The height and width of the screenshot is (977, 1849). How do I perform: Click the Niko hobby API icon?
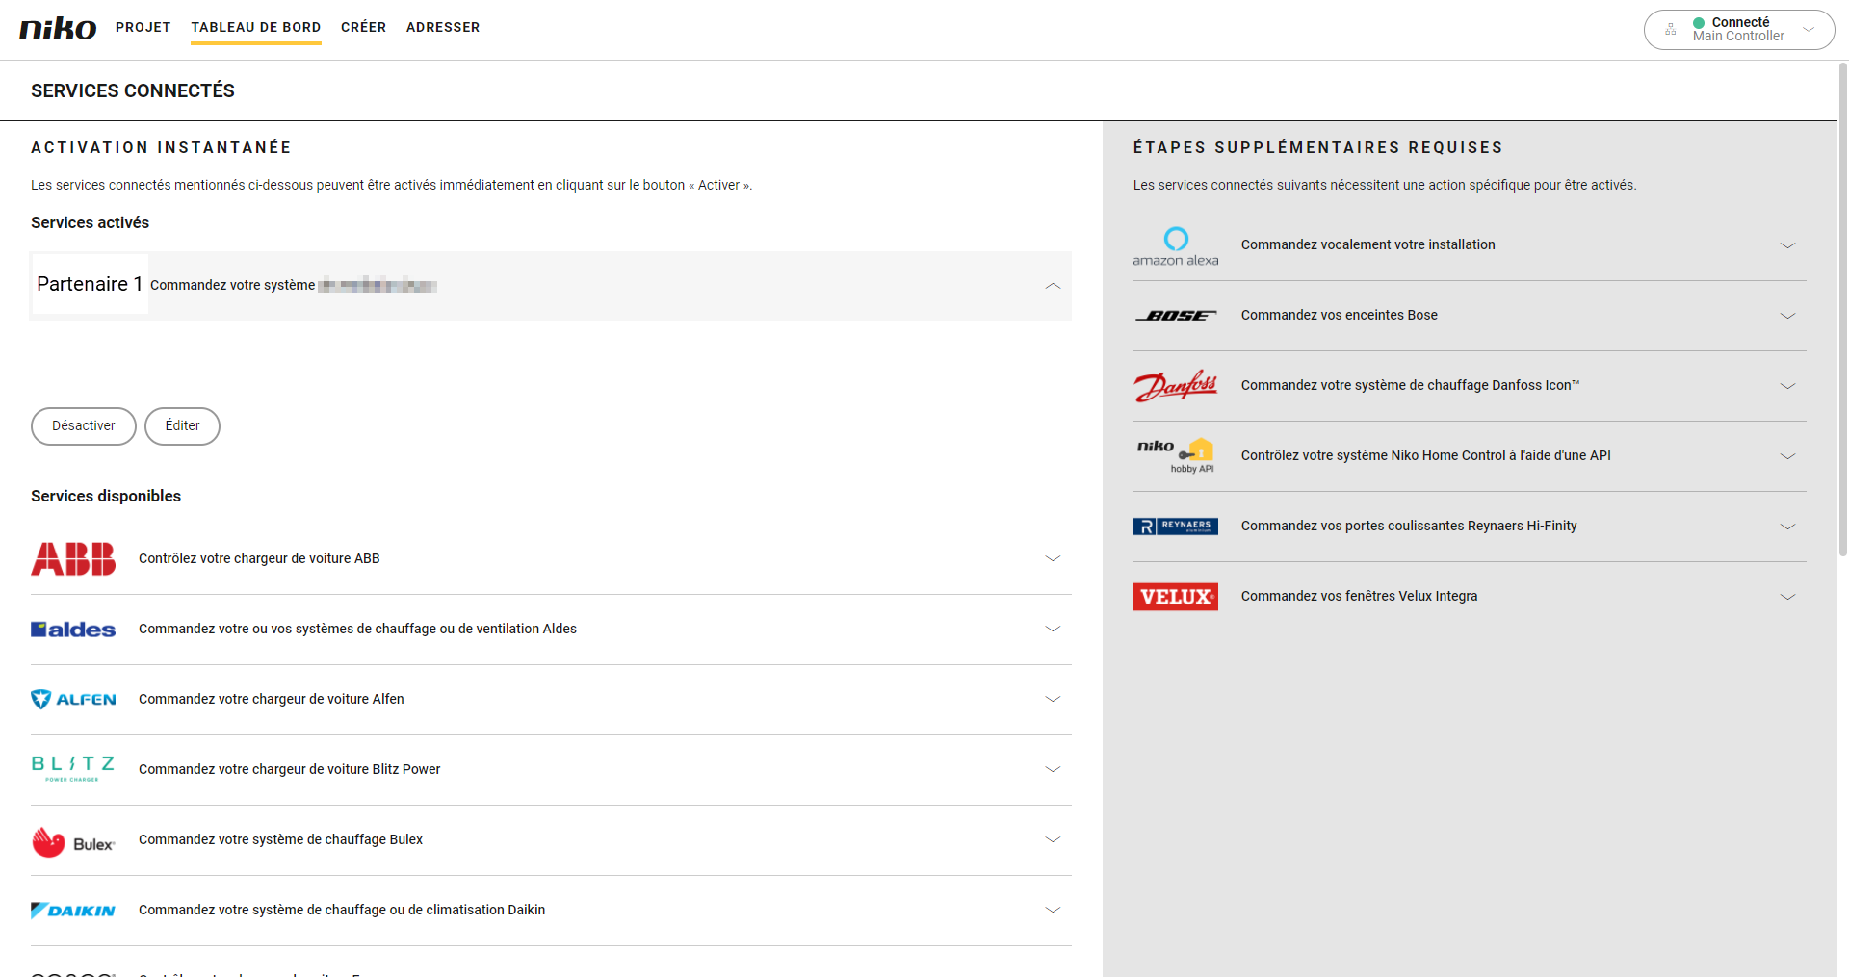(x=1175, y=456)
